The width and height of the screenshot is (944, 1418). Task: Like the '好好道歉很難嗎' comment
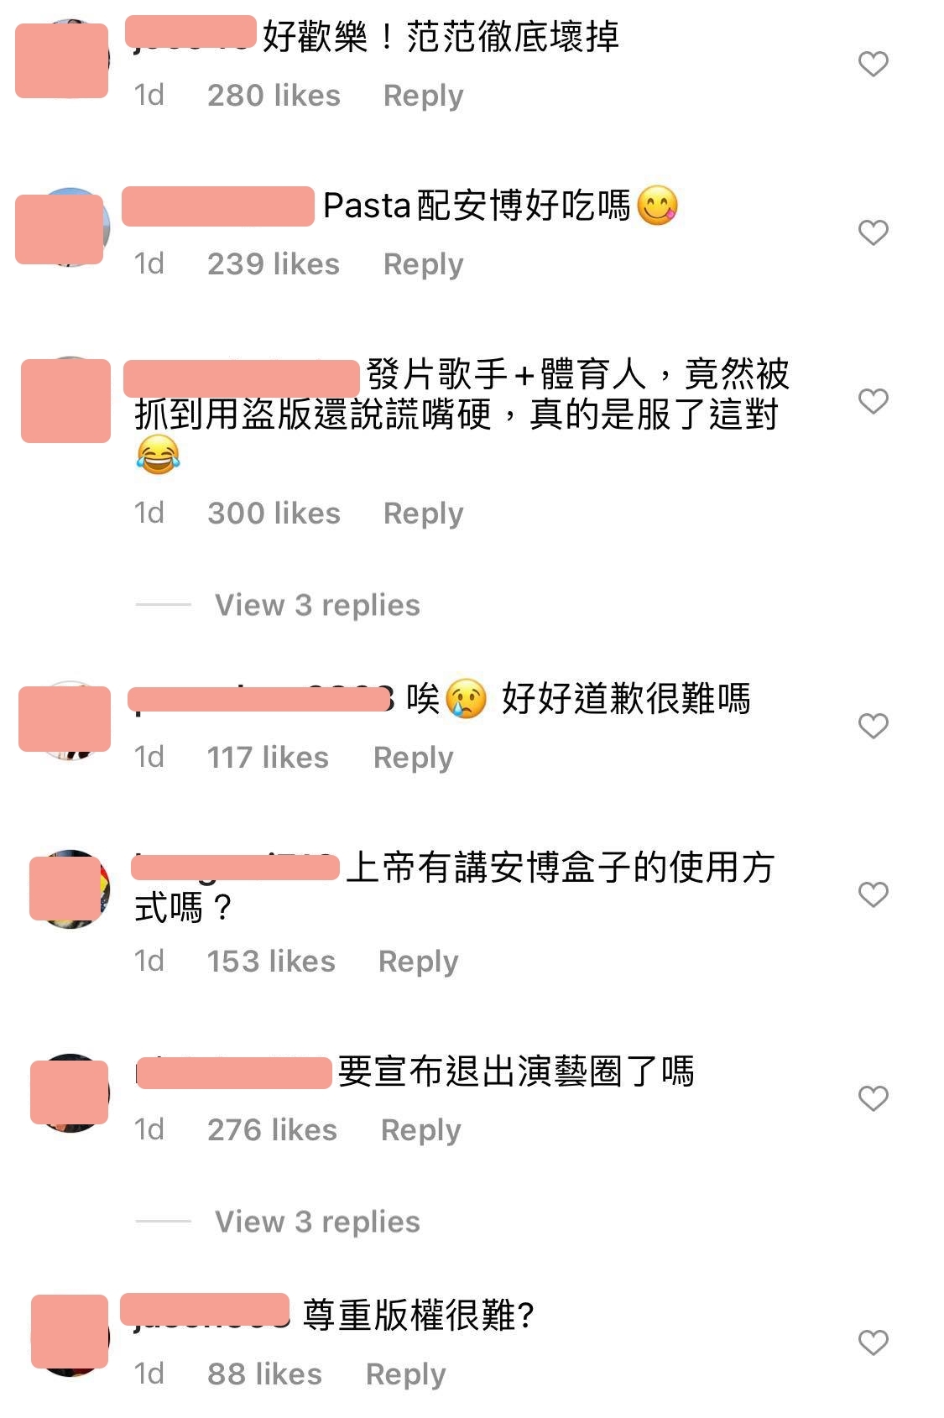tap(873, 726)
